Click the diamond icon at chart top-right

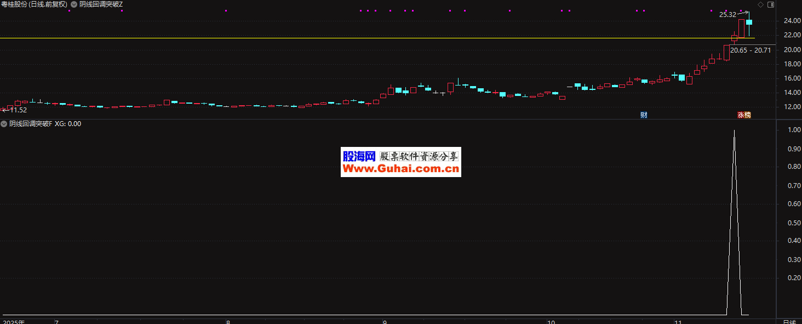tap(760, 4)
